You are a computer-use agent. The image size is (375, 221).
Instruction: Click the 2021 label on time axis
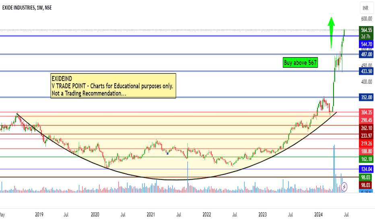150,214
